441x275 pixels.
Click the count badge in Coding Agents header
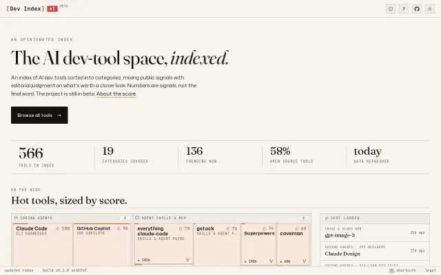125,218
